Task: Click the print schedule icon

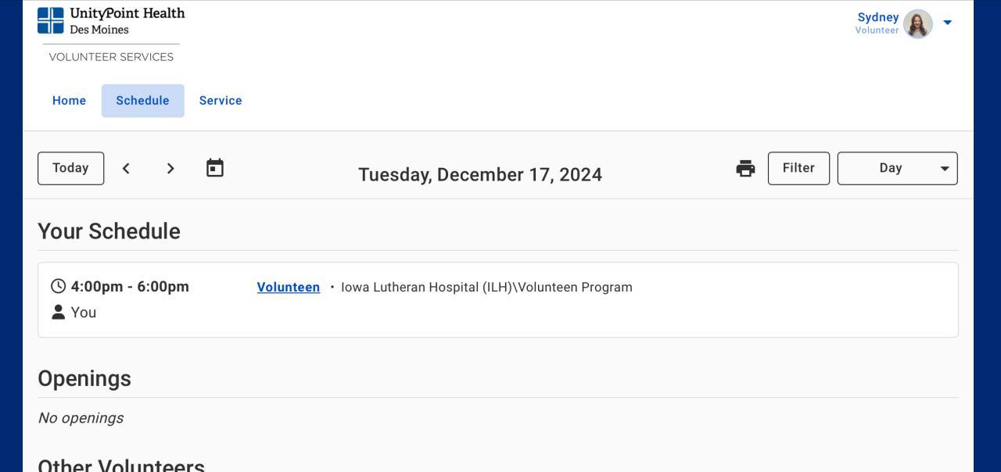Action: (x=745, y=169)
